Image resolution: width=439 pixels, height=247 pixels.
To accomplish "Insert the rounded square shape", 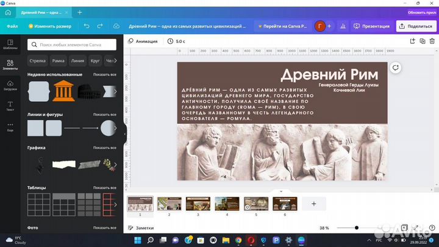I will pyautogui.click(x=54, y=128).
